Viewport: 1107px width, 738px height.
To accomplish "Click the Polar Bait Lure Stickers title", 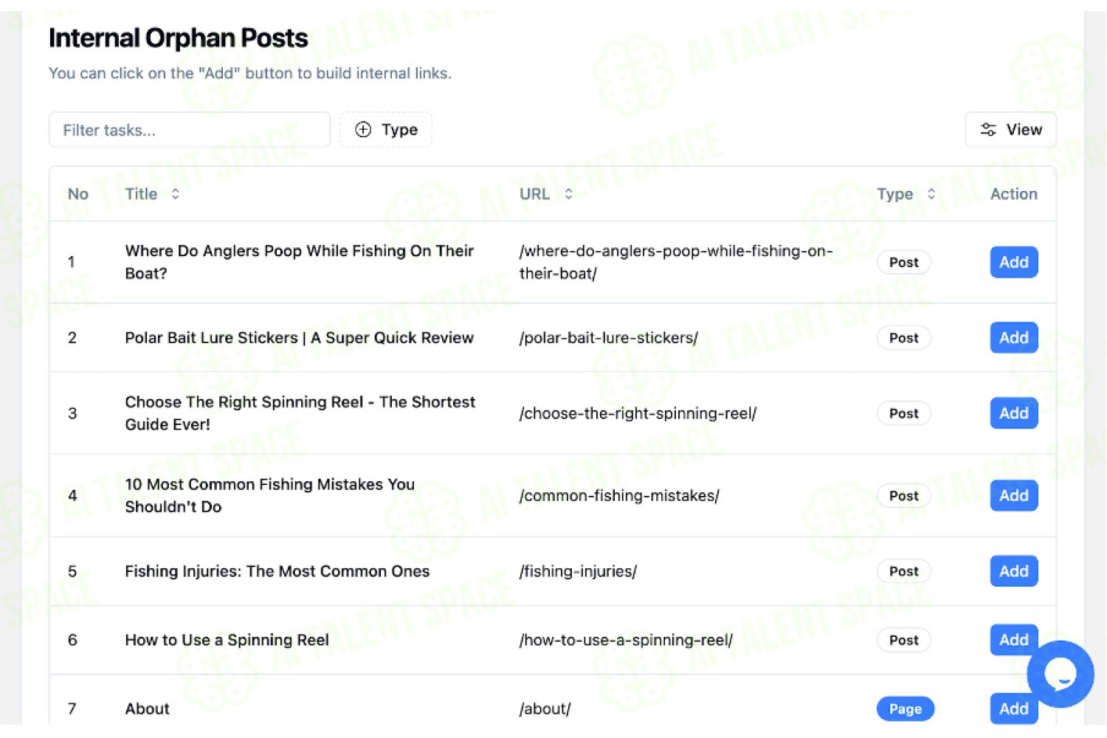I will [299, 337].
